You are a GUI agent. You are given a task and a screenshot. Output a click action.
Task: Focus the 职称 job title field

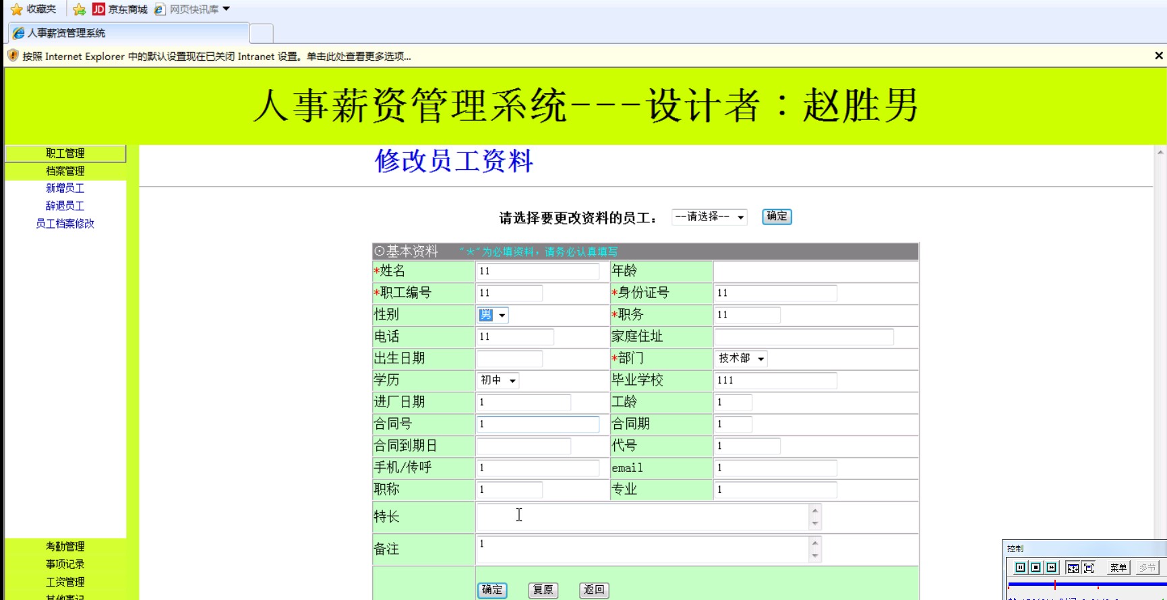tap(509, 489)
